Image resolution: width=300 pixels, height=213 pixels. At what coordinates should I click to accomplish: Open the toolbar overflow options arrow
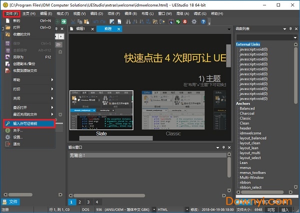[209, 22]
